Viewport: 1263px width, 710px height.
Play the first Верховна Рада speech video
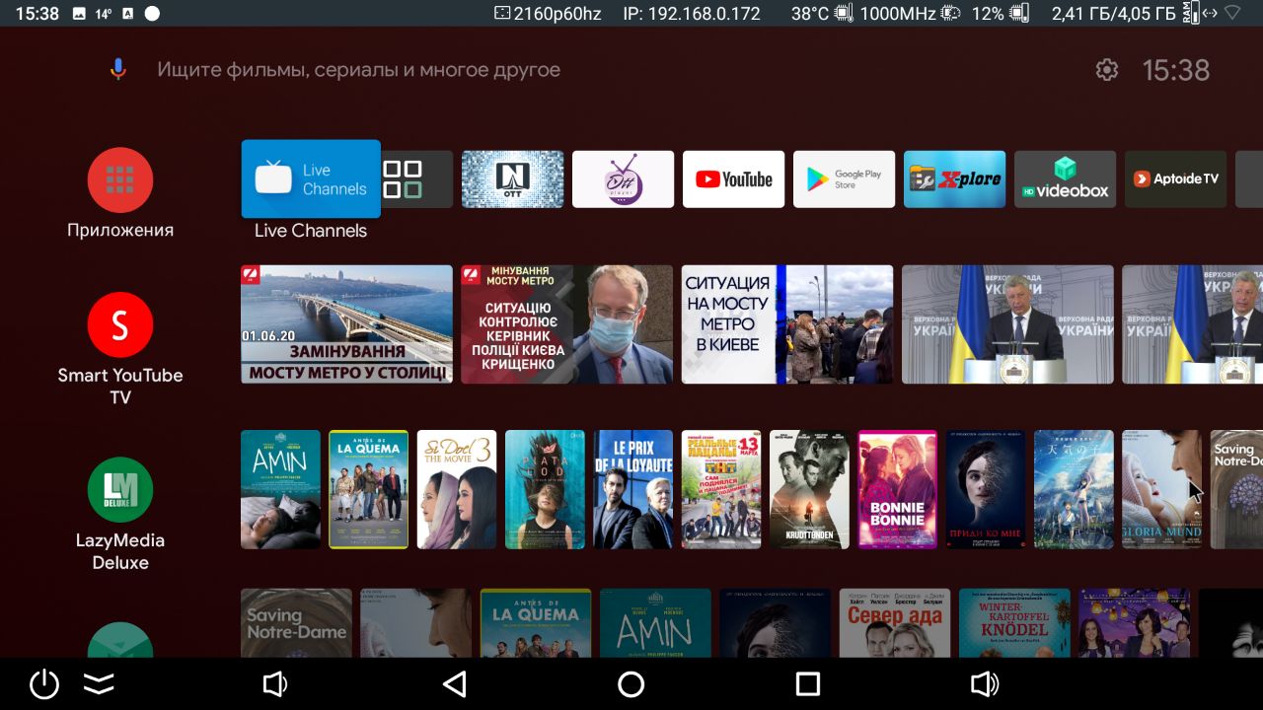coord(1007,324)
